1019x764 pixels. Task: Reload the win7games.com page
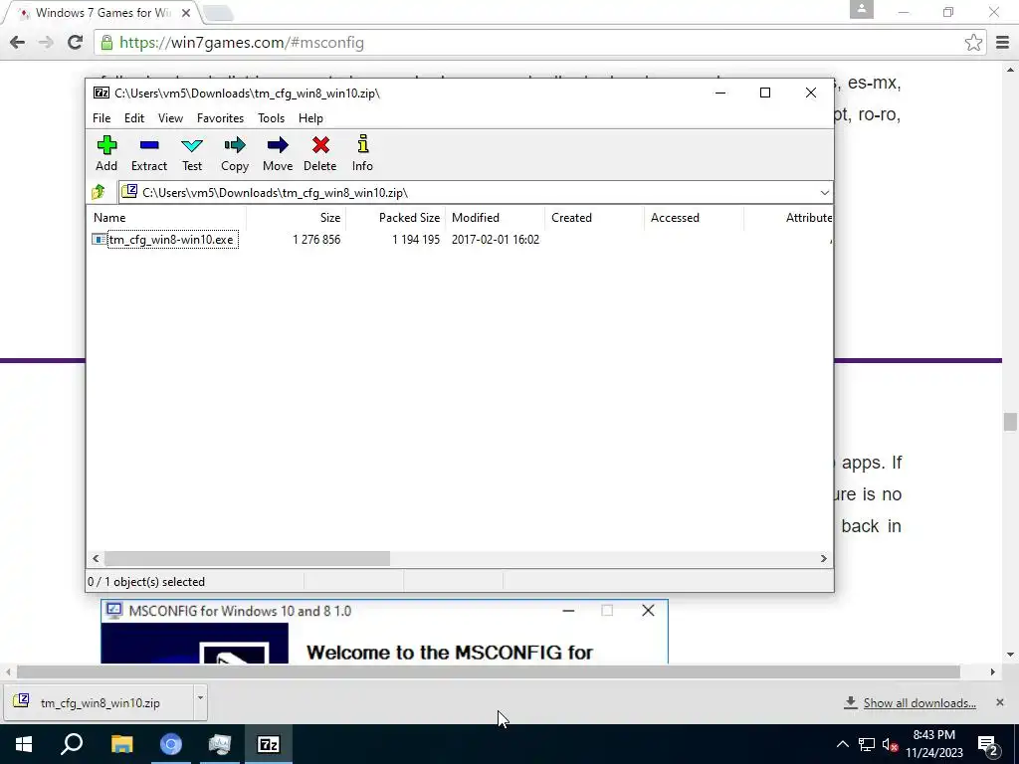(x=75, y=43)
